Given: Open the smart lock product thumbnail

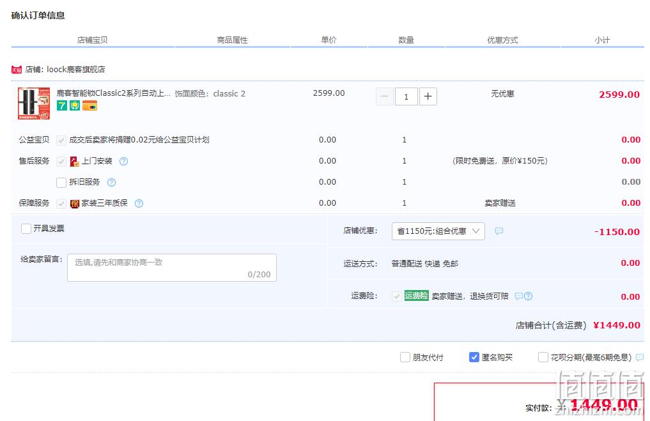Looking at the screenshot, I should coord(34,103).
